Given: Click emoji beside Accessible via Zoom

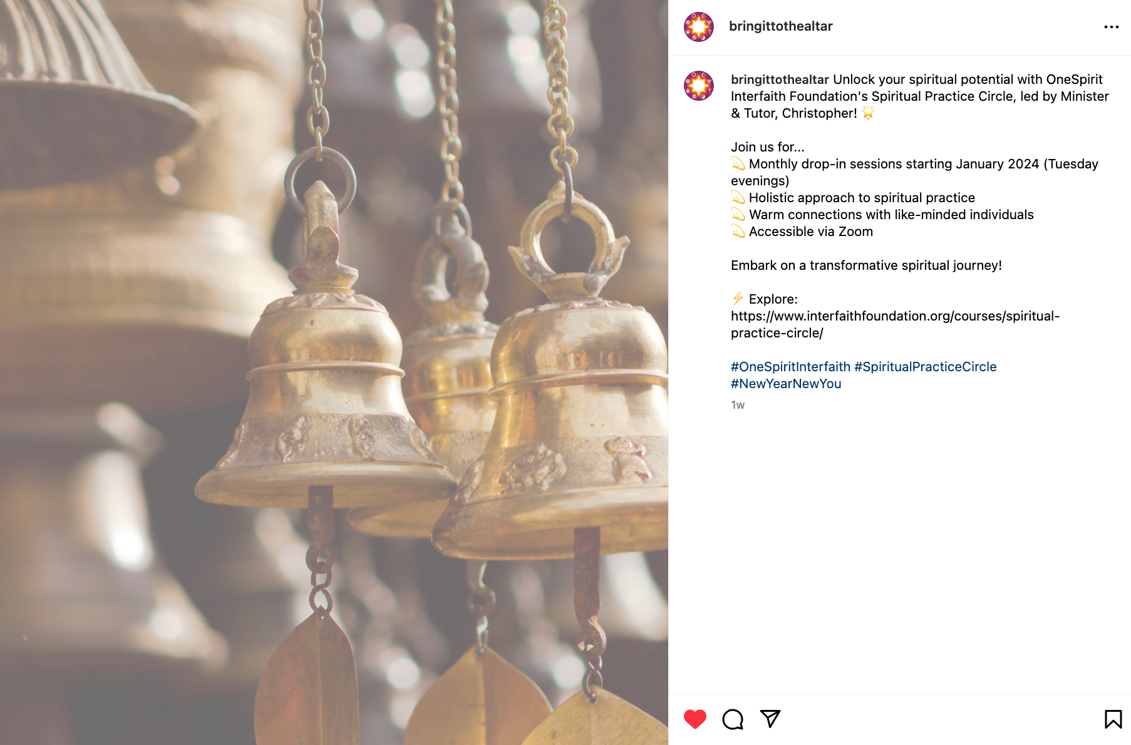Looking at the screenshot, I should point(738,231).
